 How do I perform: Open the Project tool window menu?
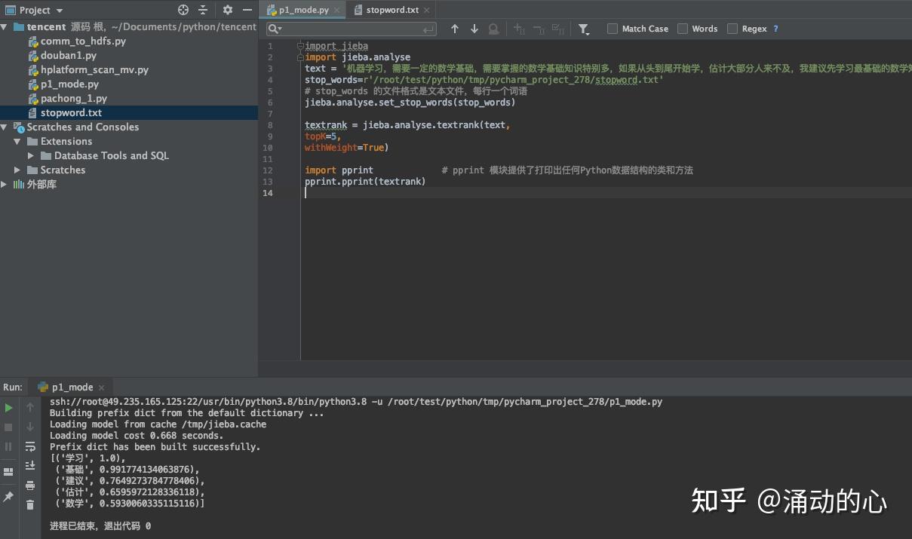coord(35,10)
